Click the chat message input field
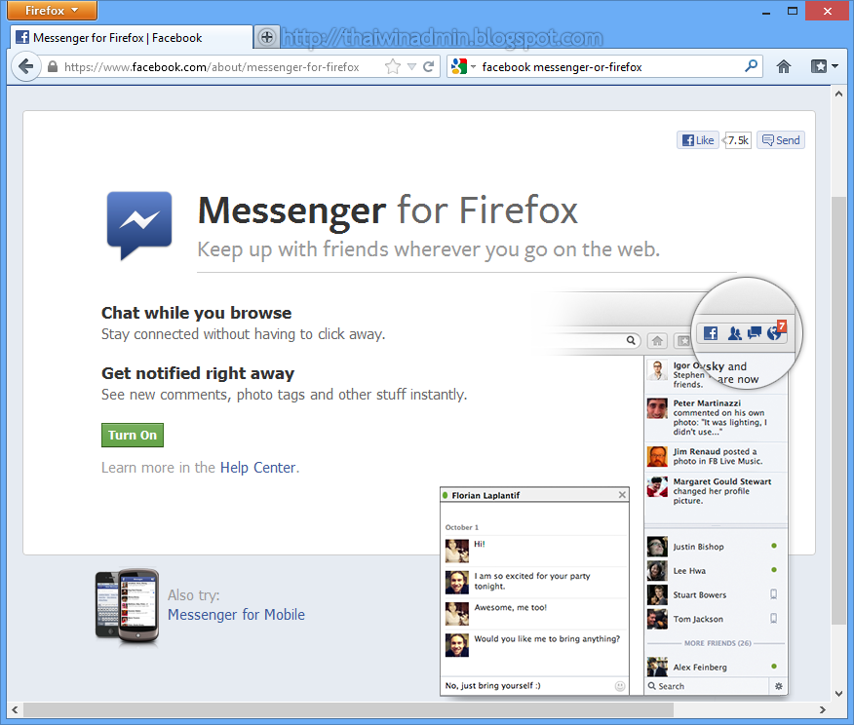854x725 pixels. 528,686
